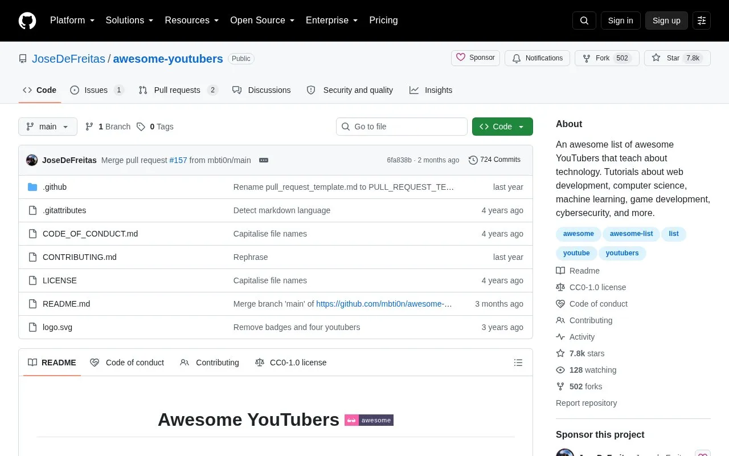
Task: Click the scale icon beside CC0-1.0 license
Action: pos(560,287)
